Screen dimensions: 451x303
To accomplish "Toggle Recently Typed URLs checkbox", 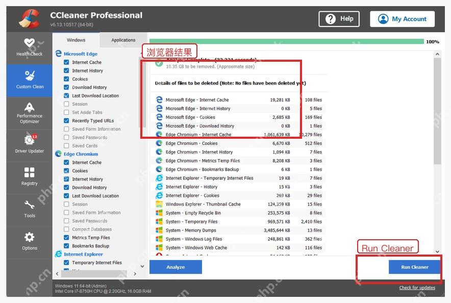I will [x=66, y=120].
